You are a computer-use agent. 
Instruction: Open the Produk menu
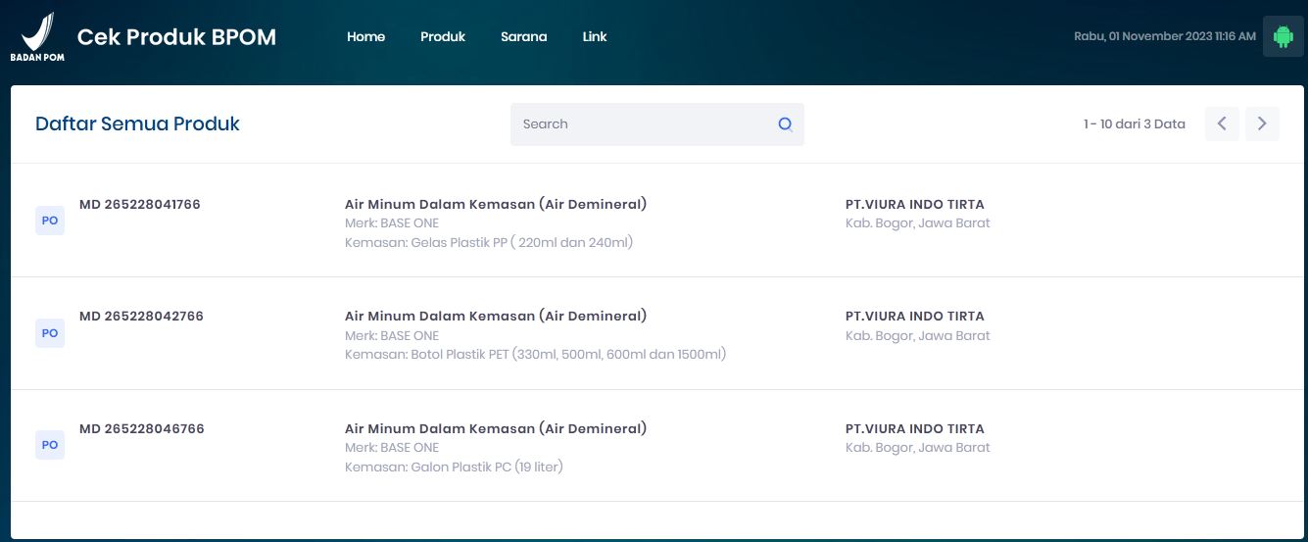point(443,36)
